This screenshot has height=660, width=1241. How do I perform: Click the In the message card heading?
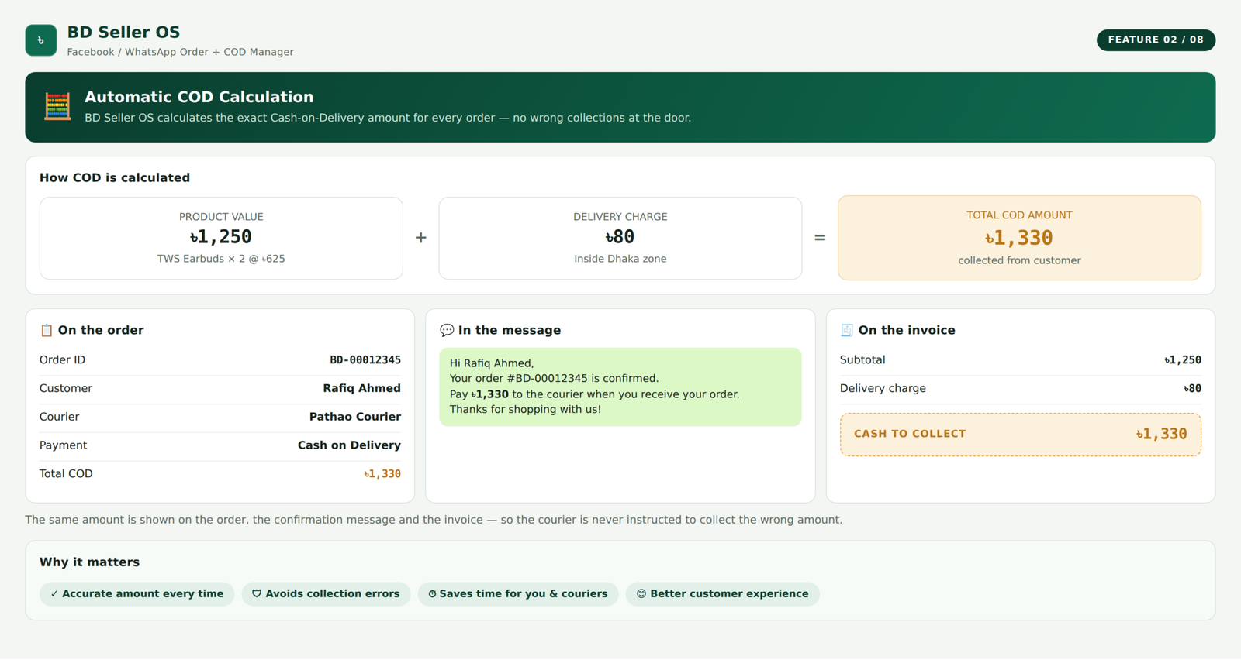point(510,330)
